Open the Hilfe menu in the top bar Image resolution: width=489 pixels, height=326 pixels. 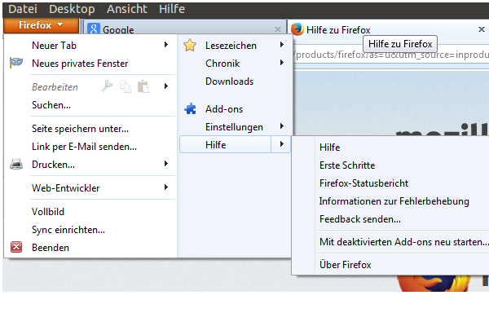(172, 9)
